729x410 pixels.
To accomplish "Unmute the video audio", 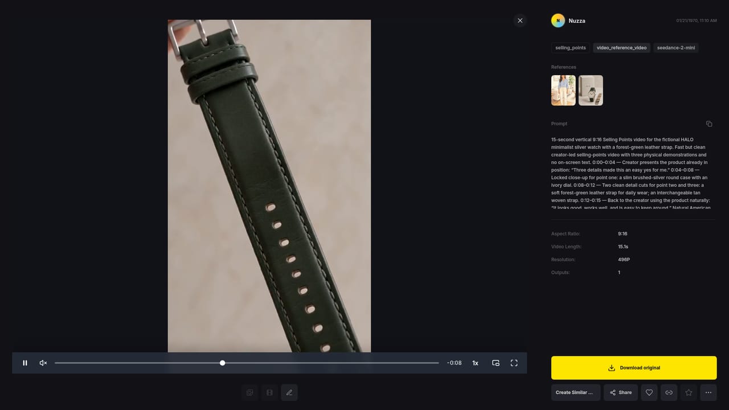I will [43, 363].
